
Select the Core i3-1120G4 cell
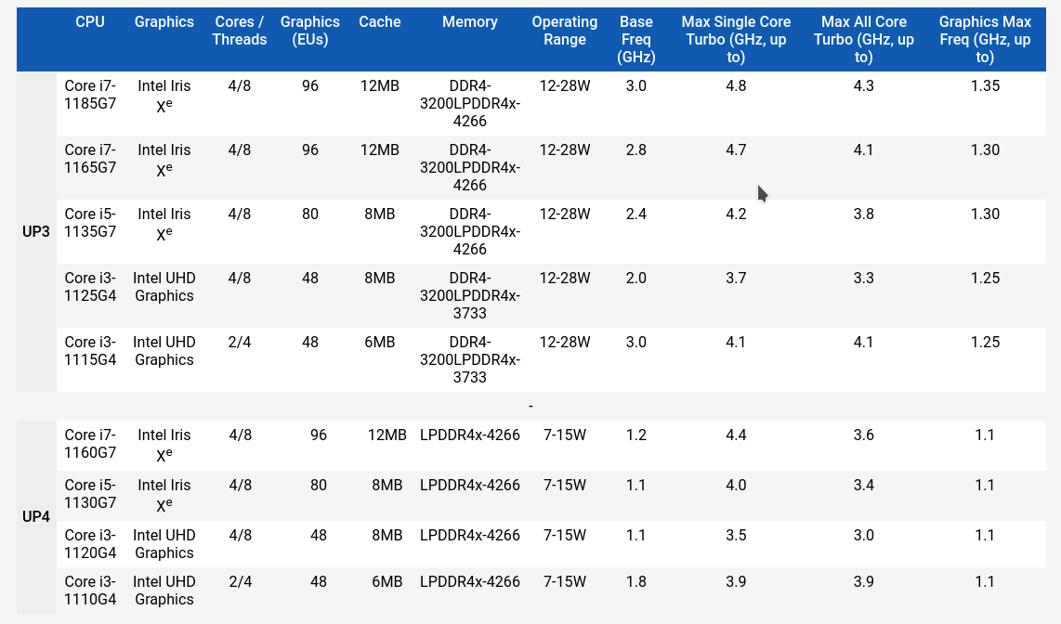(90, 543)
